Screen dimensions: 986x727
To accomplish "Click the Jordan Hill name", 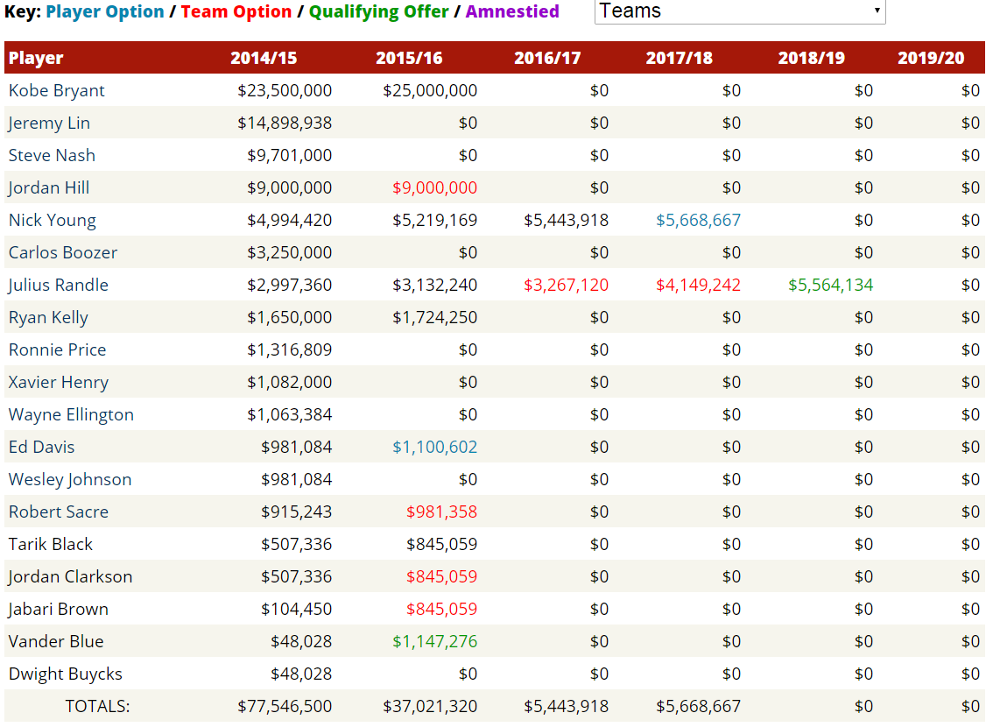I will tap(49, 188).
